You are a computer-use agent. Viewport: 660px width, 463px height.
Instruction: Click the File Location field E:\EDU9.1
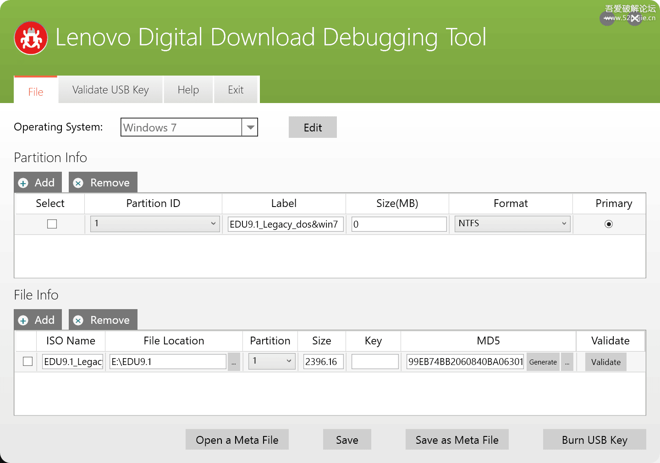coord(168,361)
